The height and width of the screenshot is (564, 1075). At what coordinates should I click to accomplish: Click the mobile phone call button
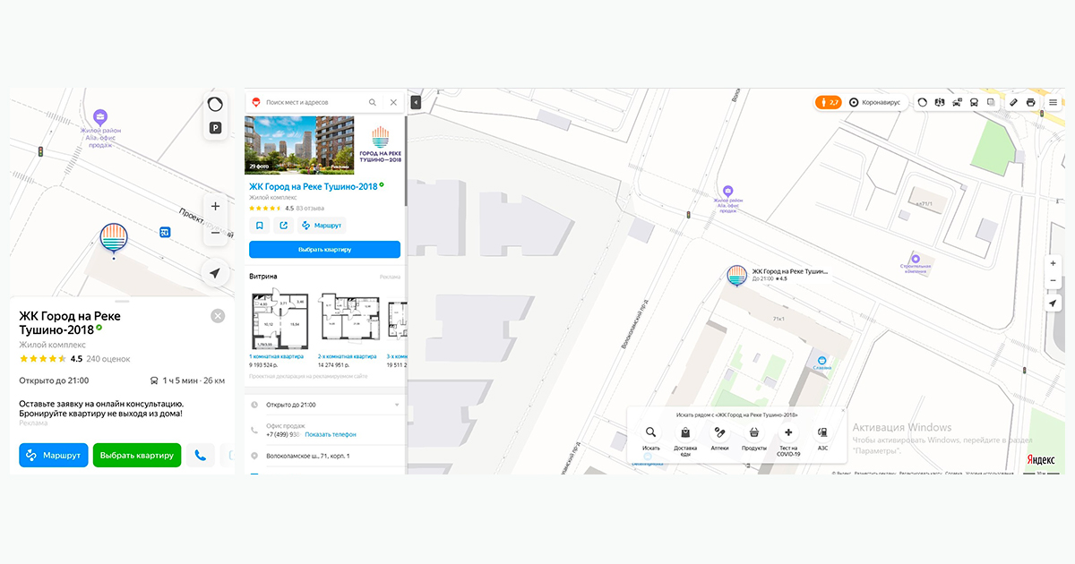(x=200, y=455)
